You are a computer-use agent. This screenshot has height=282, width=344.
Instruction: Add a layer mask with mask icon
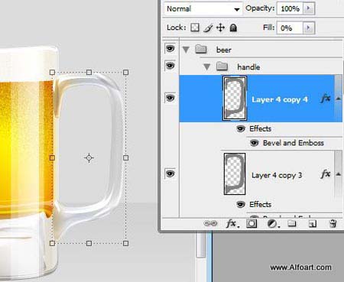tap(252, 224)
